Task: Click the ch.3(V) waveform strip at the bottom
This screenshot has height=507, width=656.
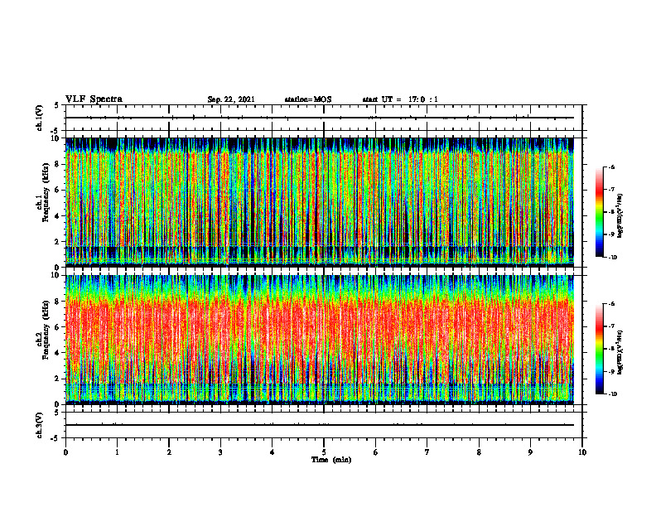Action: 324,425
